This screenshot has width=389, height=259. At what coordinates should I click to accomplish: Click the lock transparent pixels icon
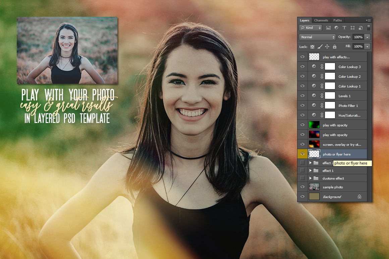[313, 47]
